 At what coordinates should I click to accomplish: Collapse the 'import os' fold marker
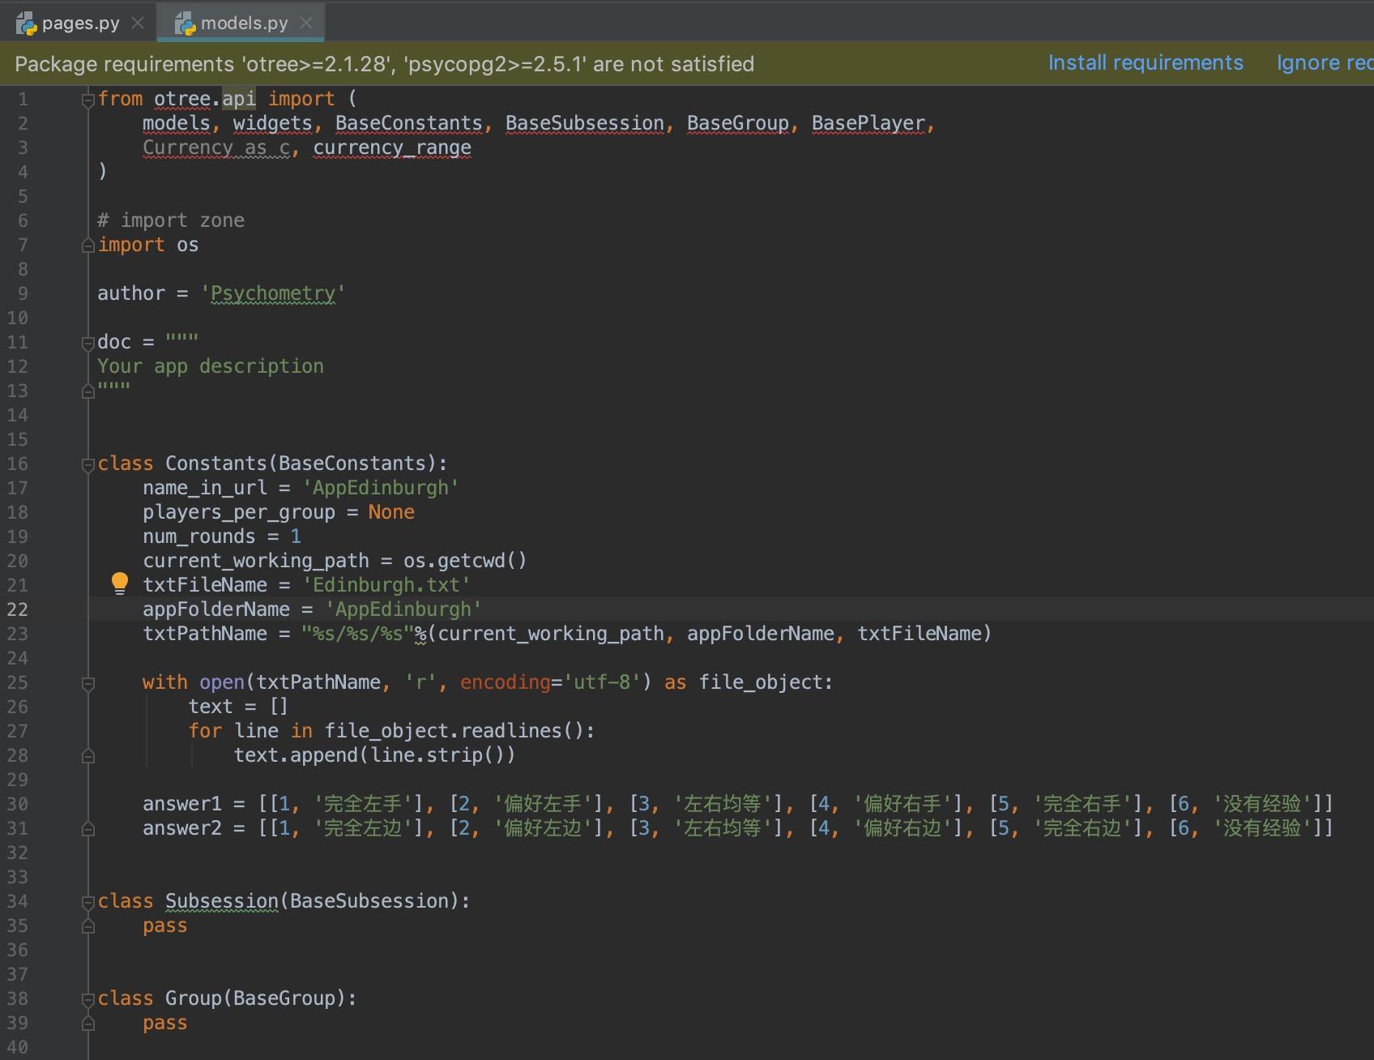click(x=88, y=246)
